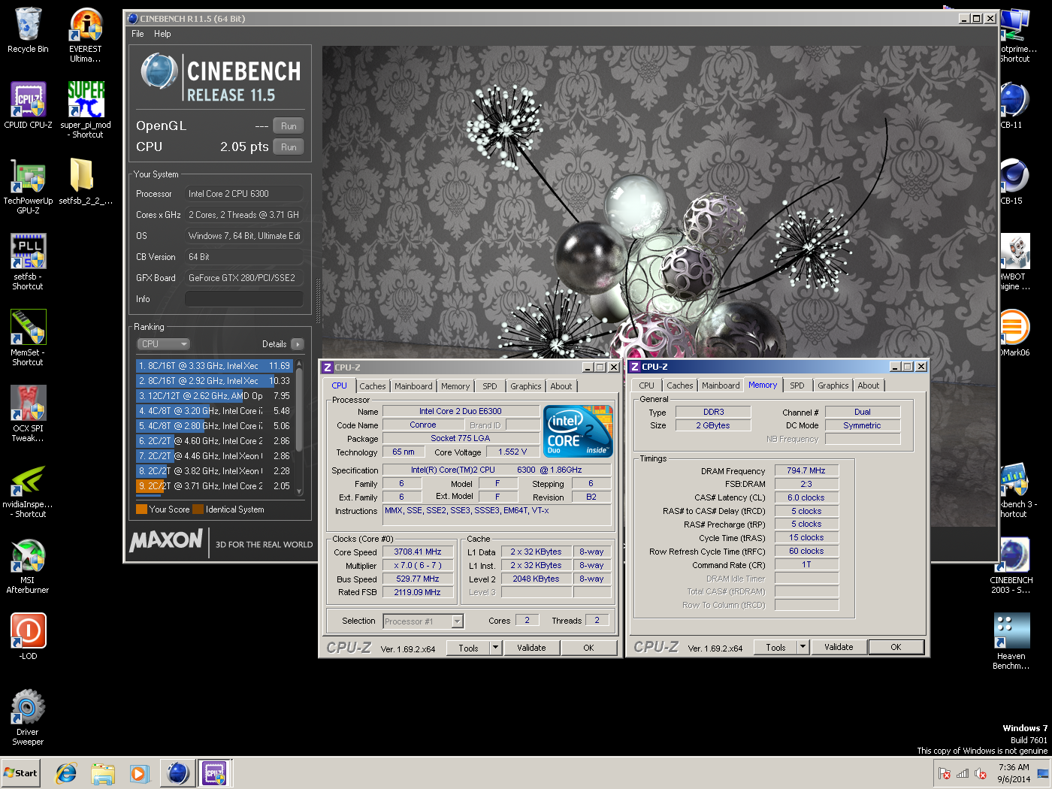Click Validate in right CPU-Z window

[839, 647]
